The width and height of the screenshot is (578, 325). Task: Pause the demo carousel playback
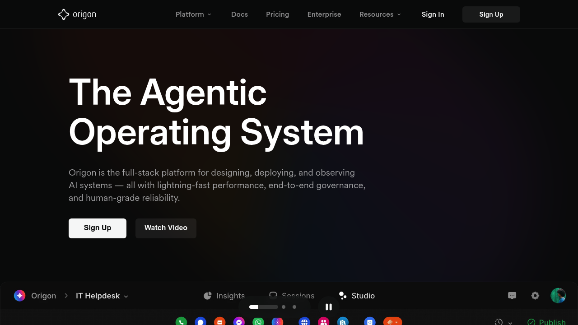(x=328, y=307)
